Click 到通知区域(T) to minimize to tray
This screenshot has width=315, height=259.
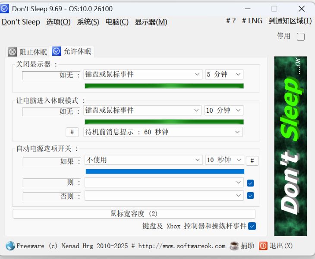290,20
